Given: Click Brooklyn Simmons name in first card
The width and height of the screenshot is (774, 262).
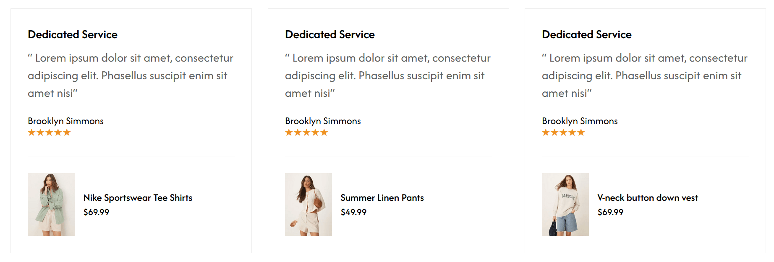Looking at the screenshot, I should click(x=65, y=121).
